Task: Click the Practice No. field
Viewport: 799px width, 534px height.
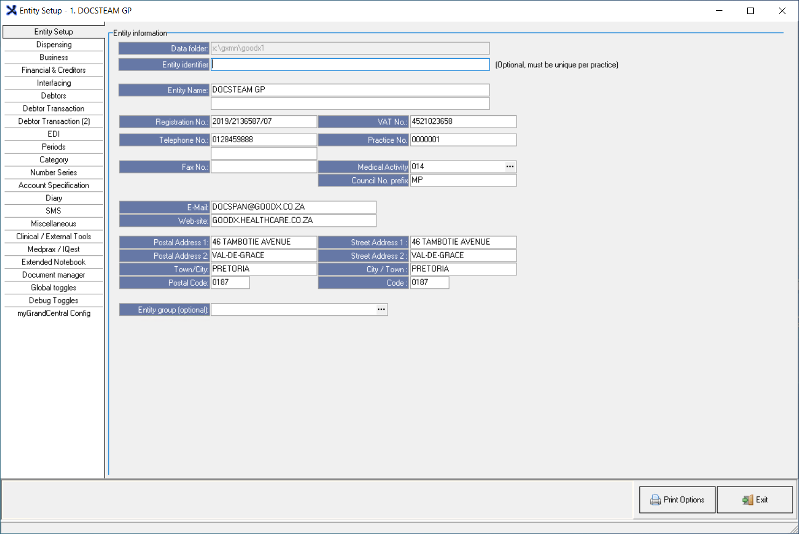Action: coord(463,140)
